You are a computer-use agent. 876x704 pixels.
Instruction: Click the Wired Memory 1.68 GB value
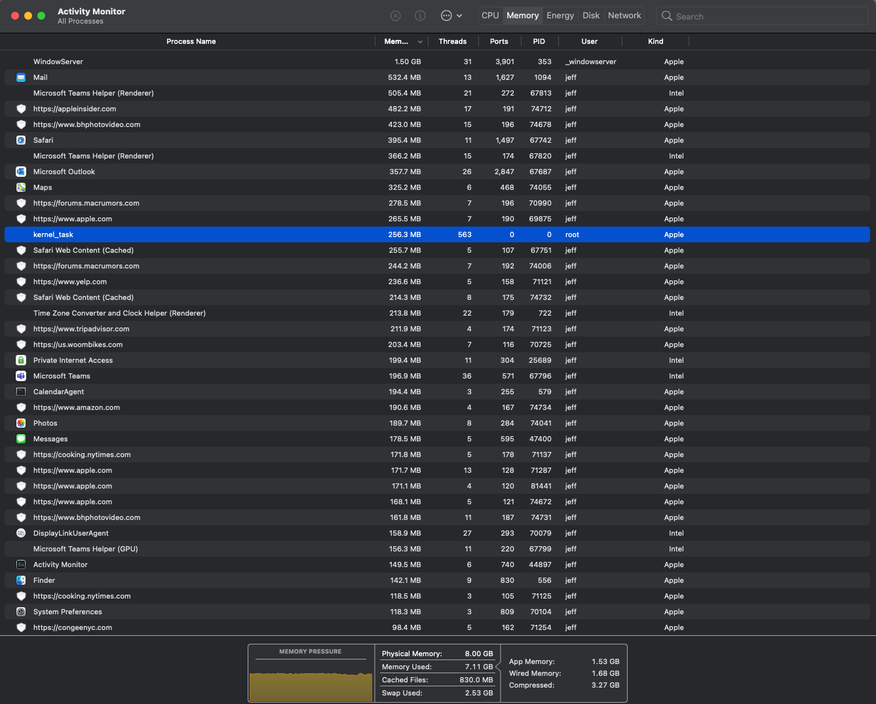click(x=605, y=673)
